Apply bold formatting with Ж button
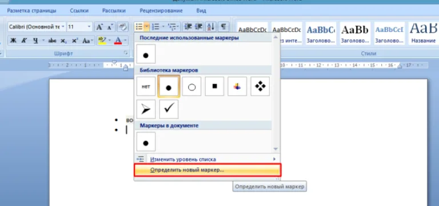The width and height of the screenshot is (439, 206). click(13, 41)
